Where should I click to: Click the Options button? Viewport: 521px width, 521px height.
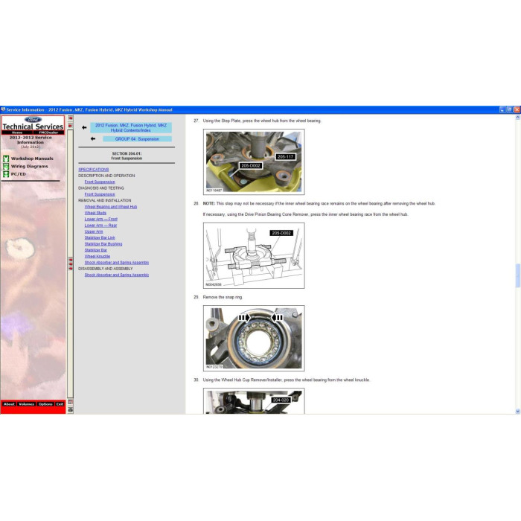45,404
